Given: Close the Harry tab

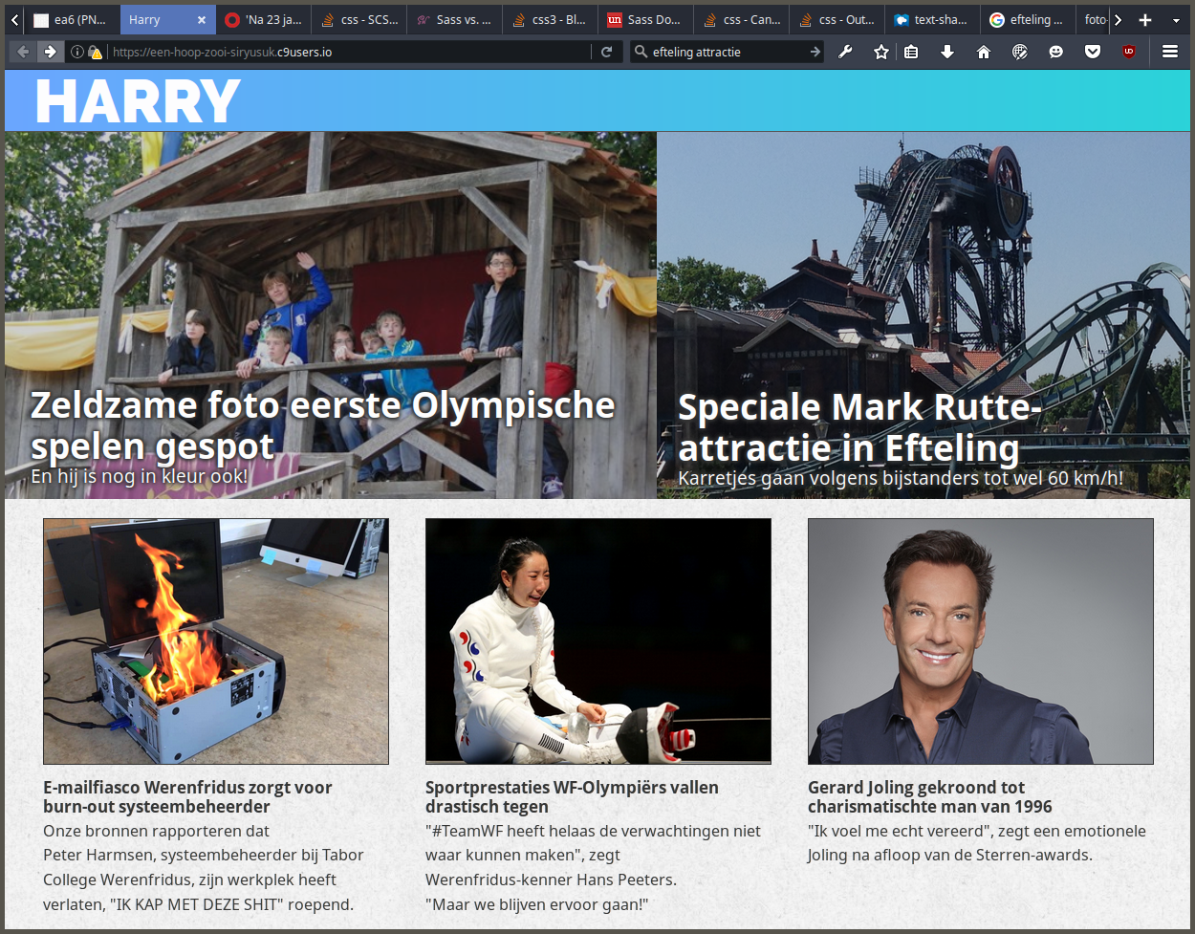Looking at the screenshot, I should point(201,20).
